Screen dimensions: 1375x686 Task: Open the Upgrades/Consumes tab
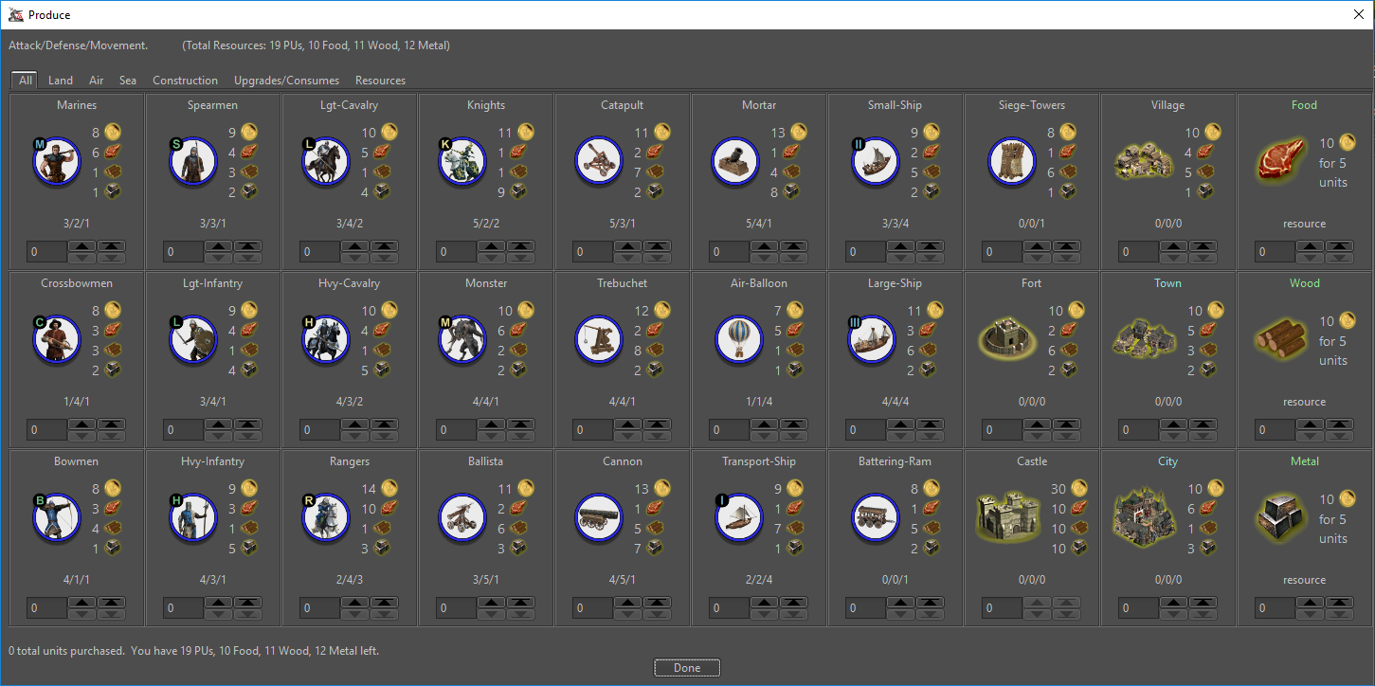click(x=286, y=81)
